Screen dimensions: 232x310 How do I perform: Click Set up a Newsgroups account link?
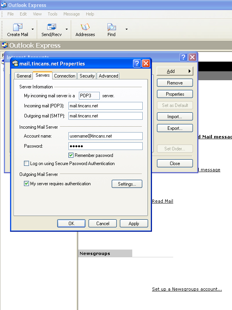[x=187, y=289]
